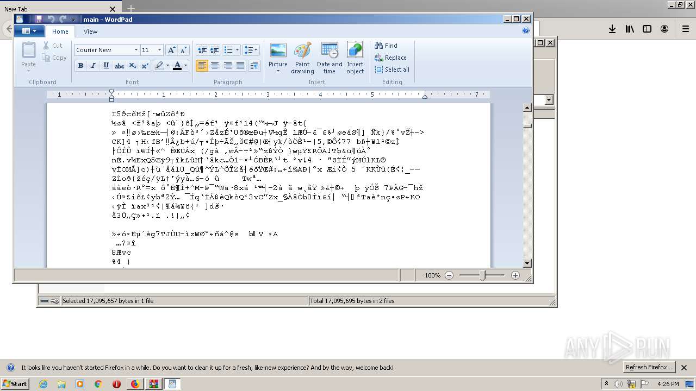Open the highlight color dropdown arrow
The width and height of the screenshot is (696, 391).
coord(167,66)
